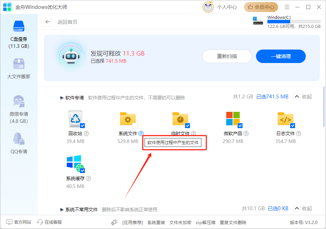The width and height of the screenshot is (326, 229).
Task: Toggle the 日志文件 checkbox
Action: click(x=293, y=126)
